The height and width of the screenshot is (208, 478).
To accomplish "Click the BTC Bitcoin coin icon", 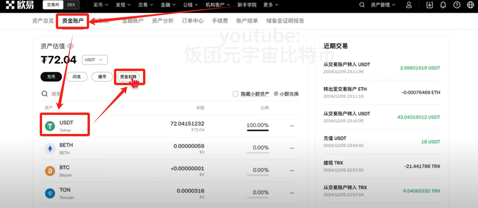I will [50, 171].
